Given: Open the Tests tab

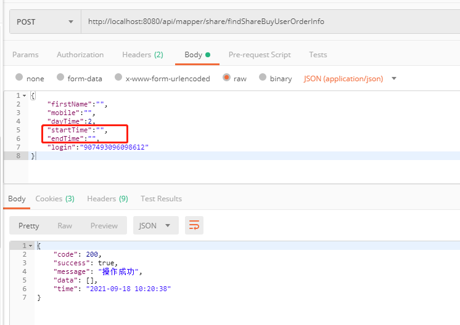Looking at the screenshot, I should pos(318,55).
